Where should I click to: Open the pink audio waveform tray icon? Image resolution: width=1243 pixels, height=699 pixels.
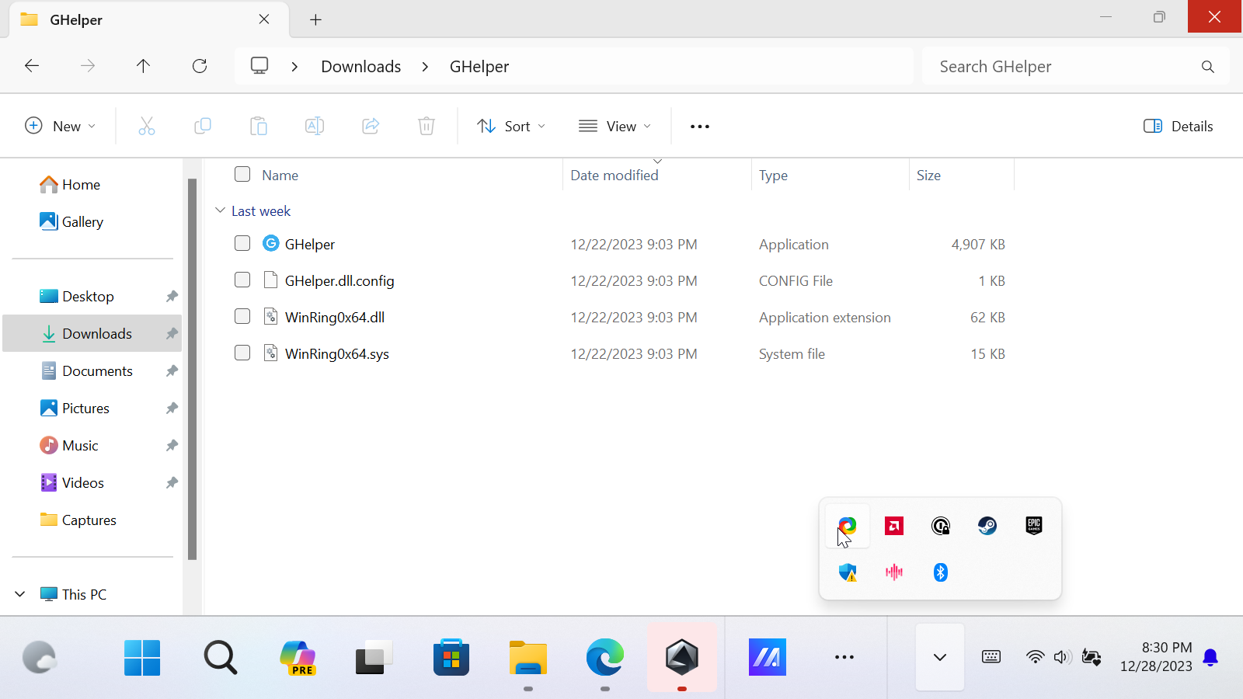point(894,572)
